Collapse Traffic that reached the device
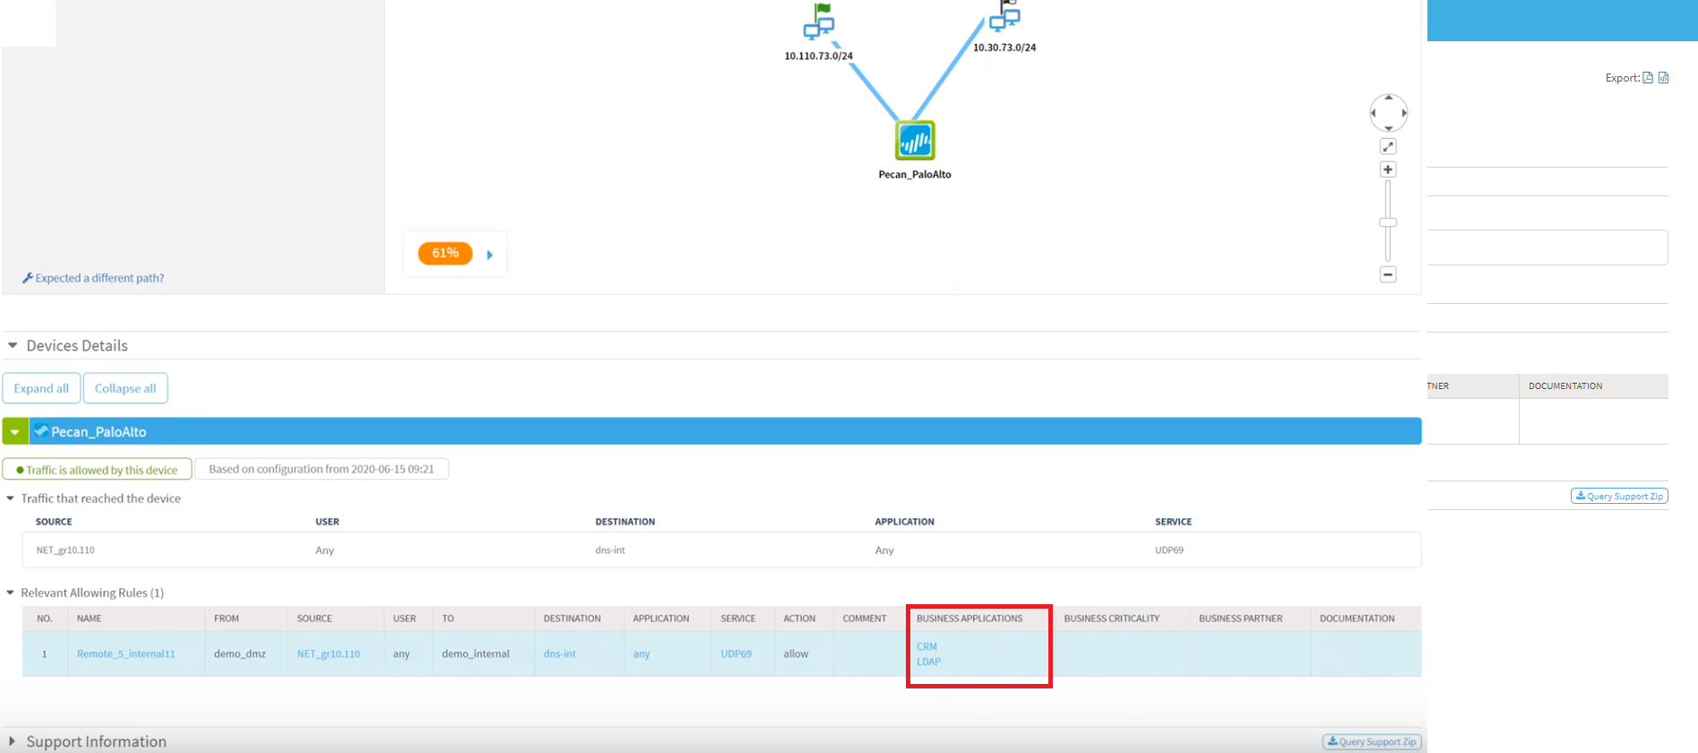 [11, 498]
